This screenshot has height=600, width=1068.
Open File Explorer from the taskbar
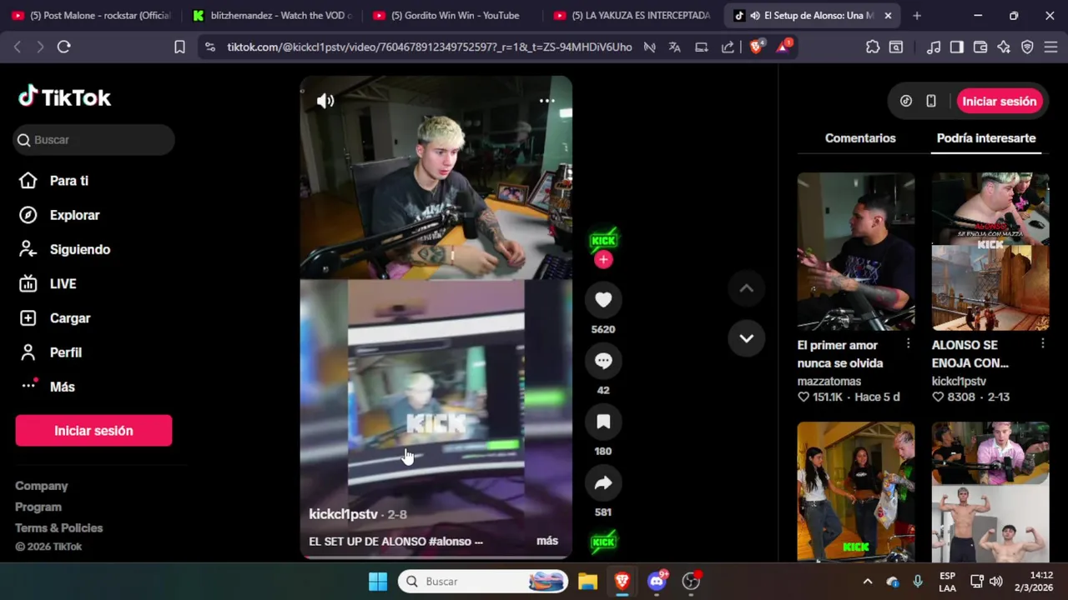point(588,581)
